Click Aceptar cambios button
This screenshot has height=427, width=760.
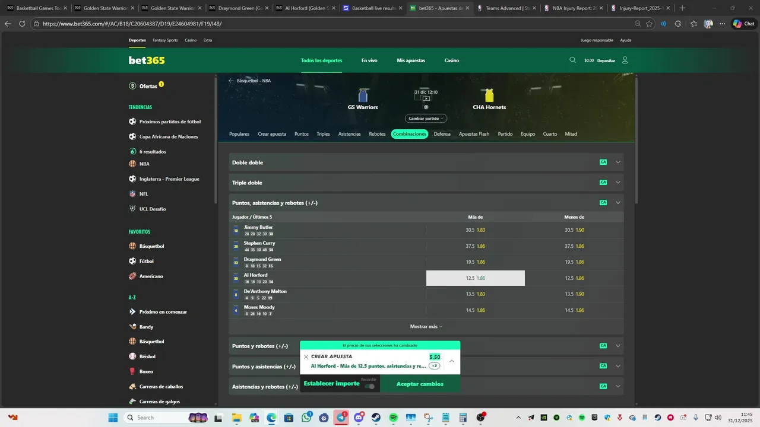[x=420, y=384]
